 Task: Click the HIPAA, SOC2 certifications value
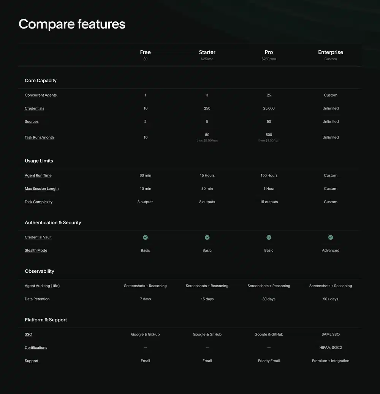[x=331, y=348]
